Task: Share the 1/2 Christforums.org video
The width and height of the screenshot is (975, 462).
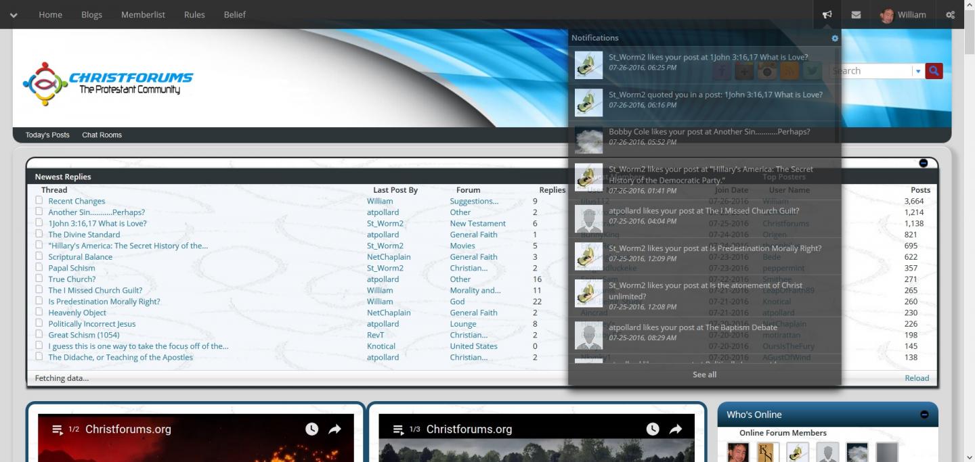Action: [x=334, y=429]
